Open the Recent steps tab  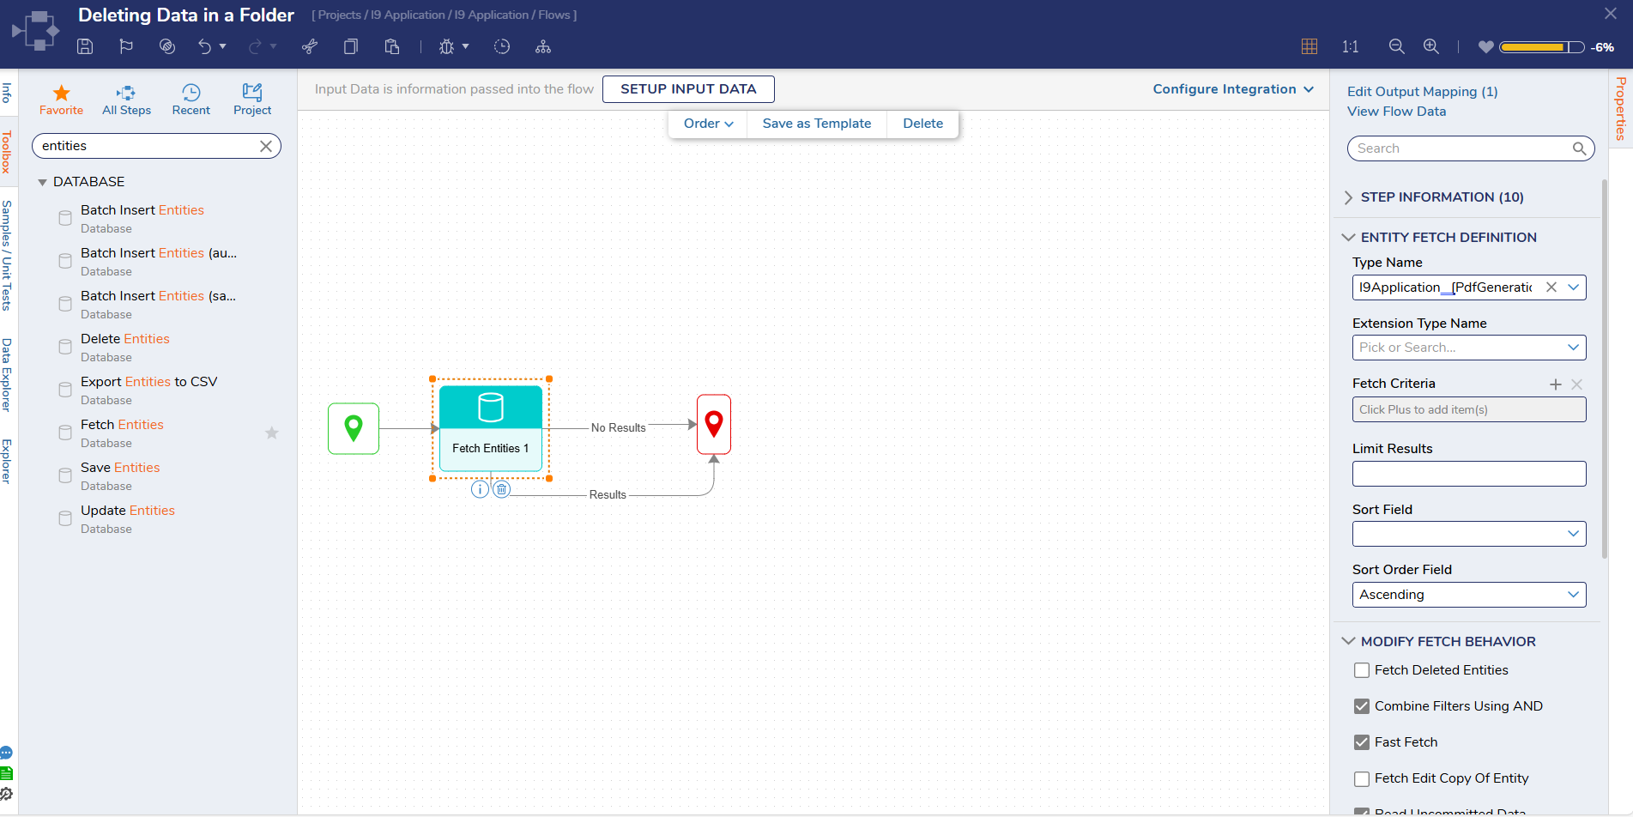[x=191, y=100]
